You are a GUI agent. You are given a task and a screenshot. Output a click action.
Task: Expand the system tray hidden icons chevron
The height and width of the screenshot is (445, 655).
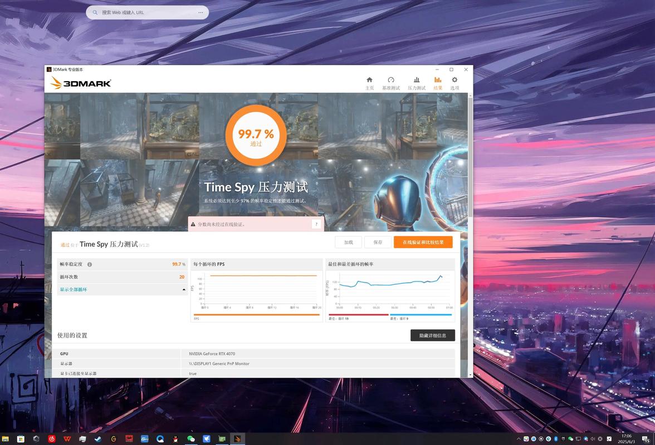pyautogui.click(x=518, y=439)
